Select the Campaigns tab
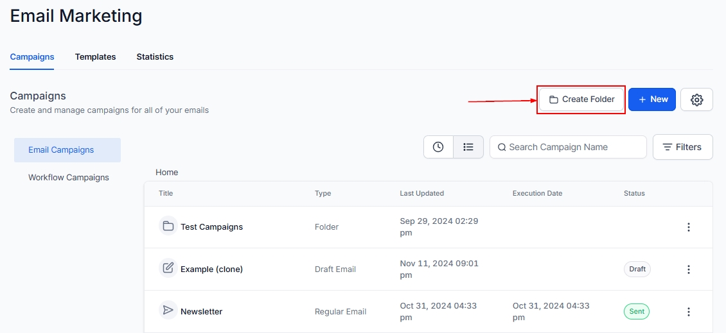This screenshot has width=726, height=333. [32, 56]
